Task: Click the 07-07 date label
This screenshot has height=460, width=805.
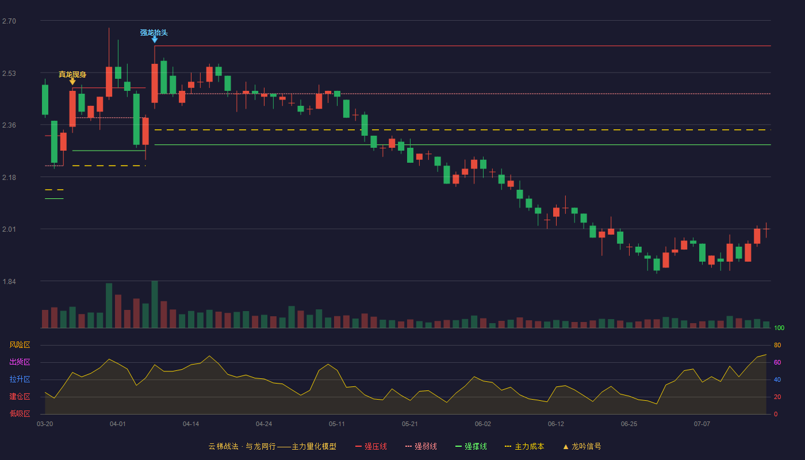Action: [x=702, y=424]
